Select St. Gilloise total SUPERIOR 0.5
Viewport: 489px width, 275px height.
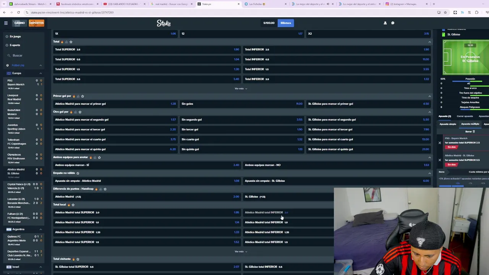(147, 267)
